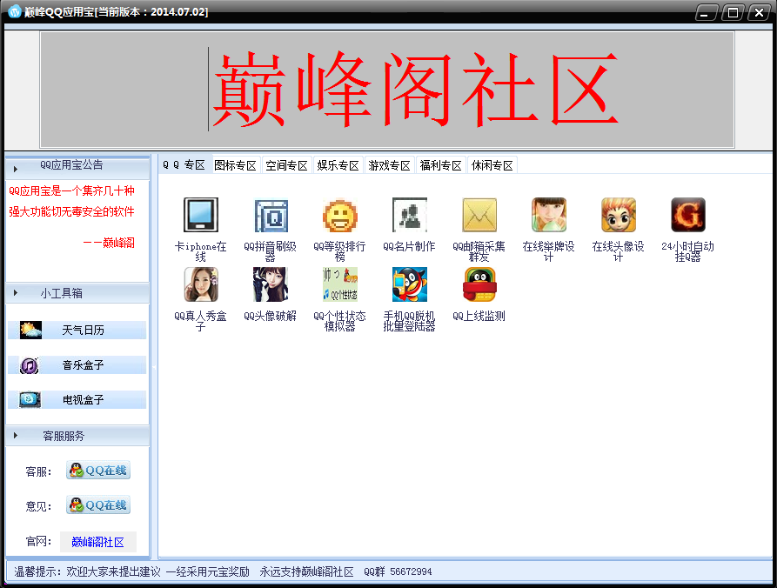Launch the QQ拼音刷级器 icon
Viewport: 777px width, 588px height.
(x=271, y=215)
